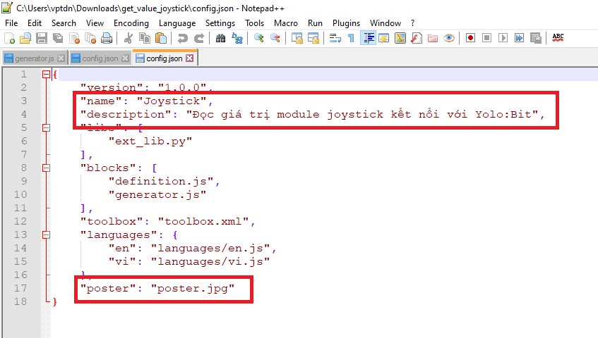
Task: Click the User Defined Language icon
Action: point(384,38)
